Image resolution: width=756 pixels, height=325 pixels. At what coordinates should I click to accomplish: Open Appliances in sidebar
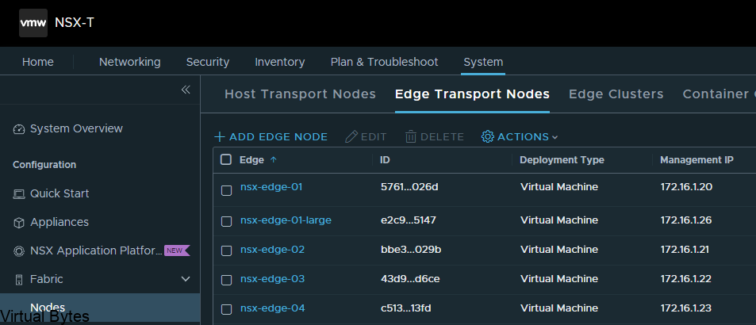[59, 222]
